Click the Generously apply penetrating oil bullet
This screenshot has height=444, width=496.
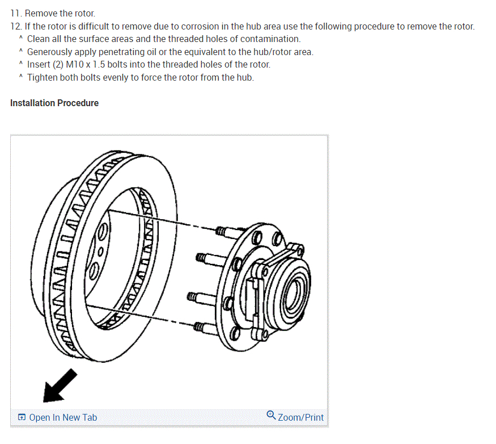(x=170, y=52)
